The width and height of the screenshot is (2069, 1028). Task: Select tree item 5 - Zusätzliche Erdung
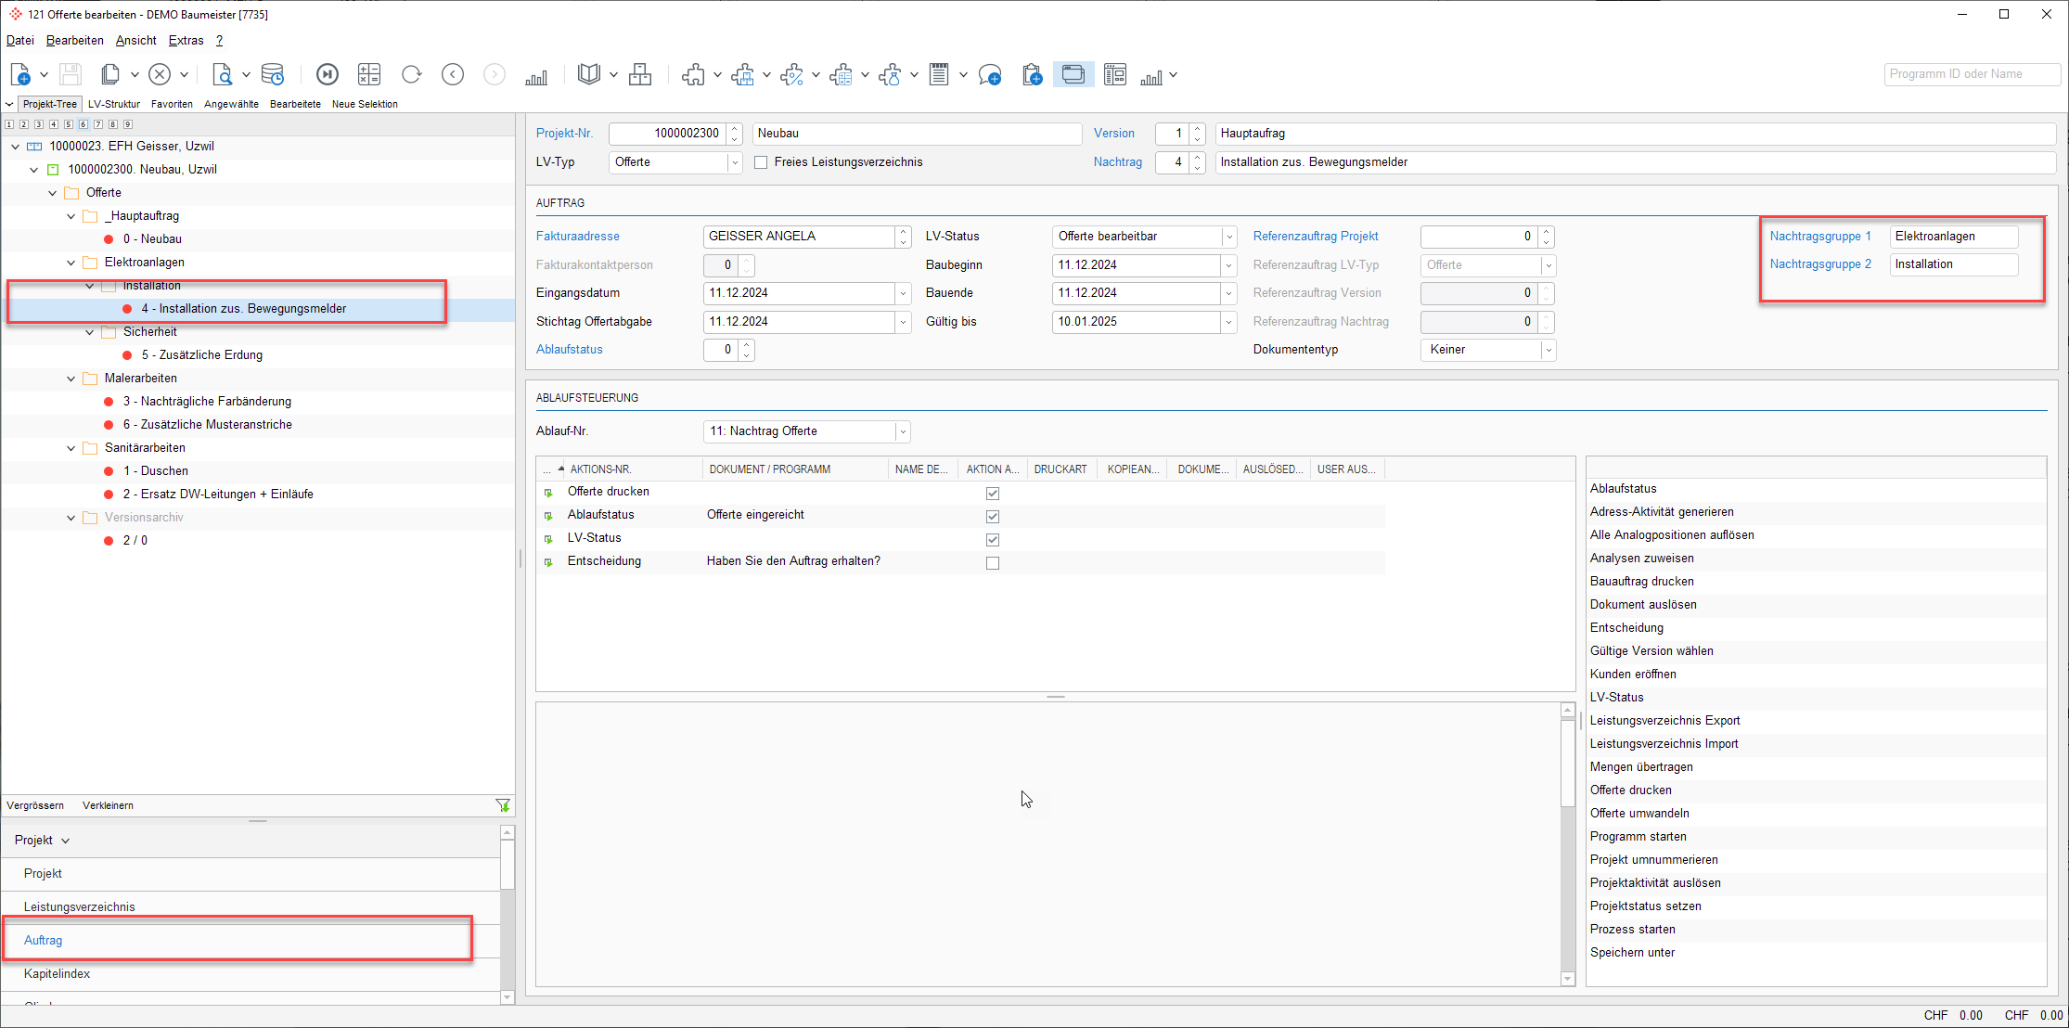(x=202, y=355)
